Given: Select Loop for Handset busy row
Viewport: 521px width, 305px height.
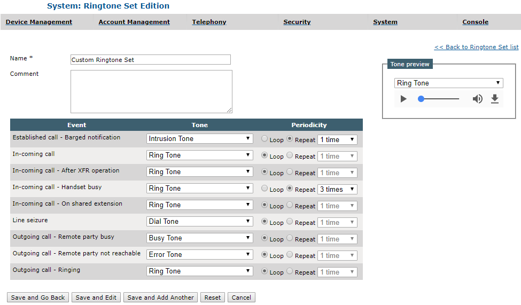Looking at the screenshot, I should [x=265, y=189].
